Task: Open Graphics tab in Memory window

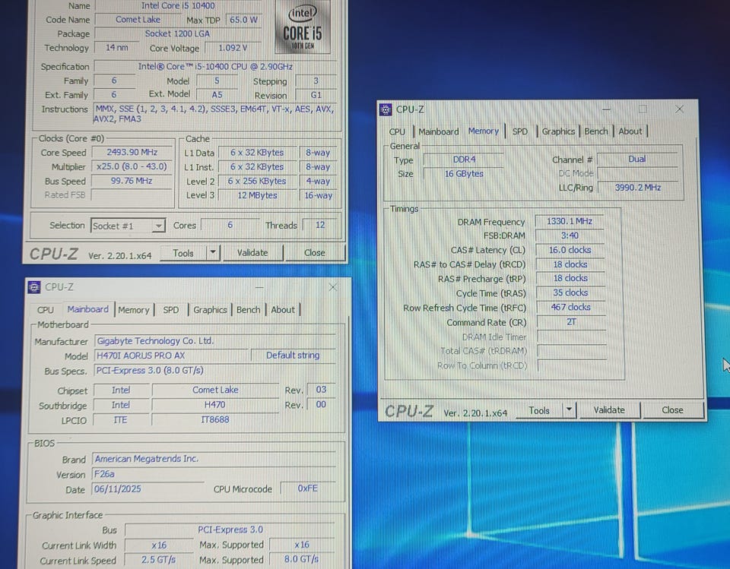Action: pos(558,131)
